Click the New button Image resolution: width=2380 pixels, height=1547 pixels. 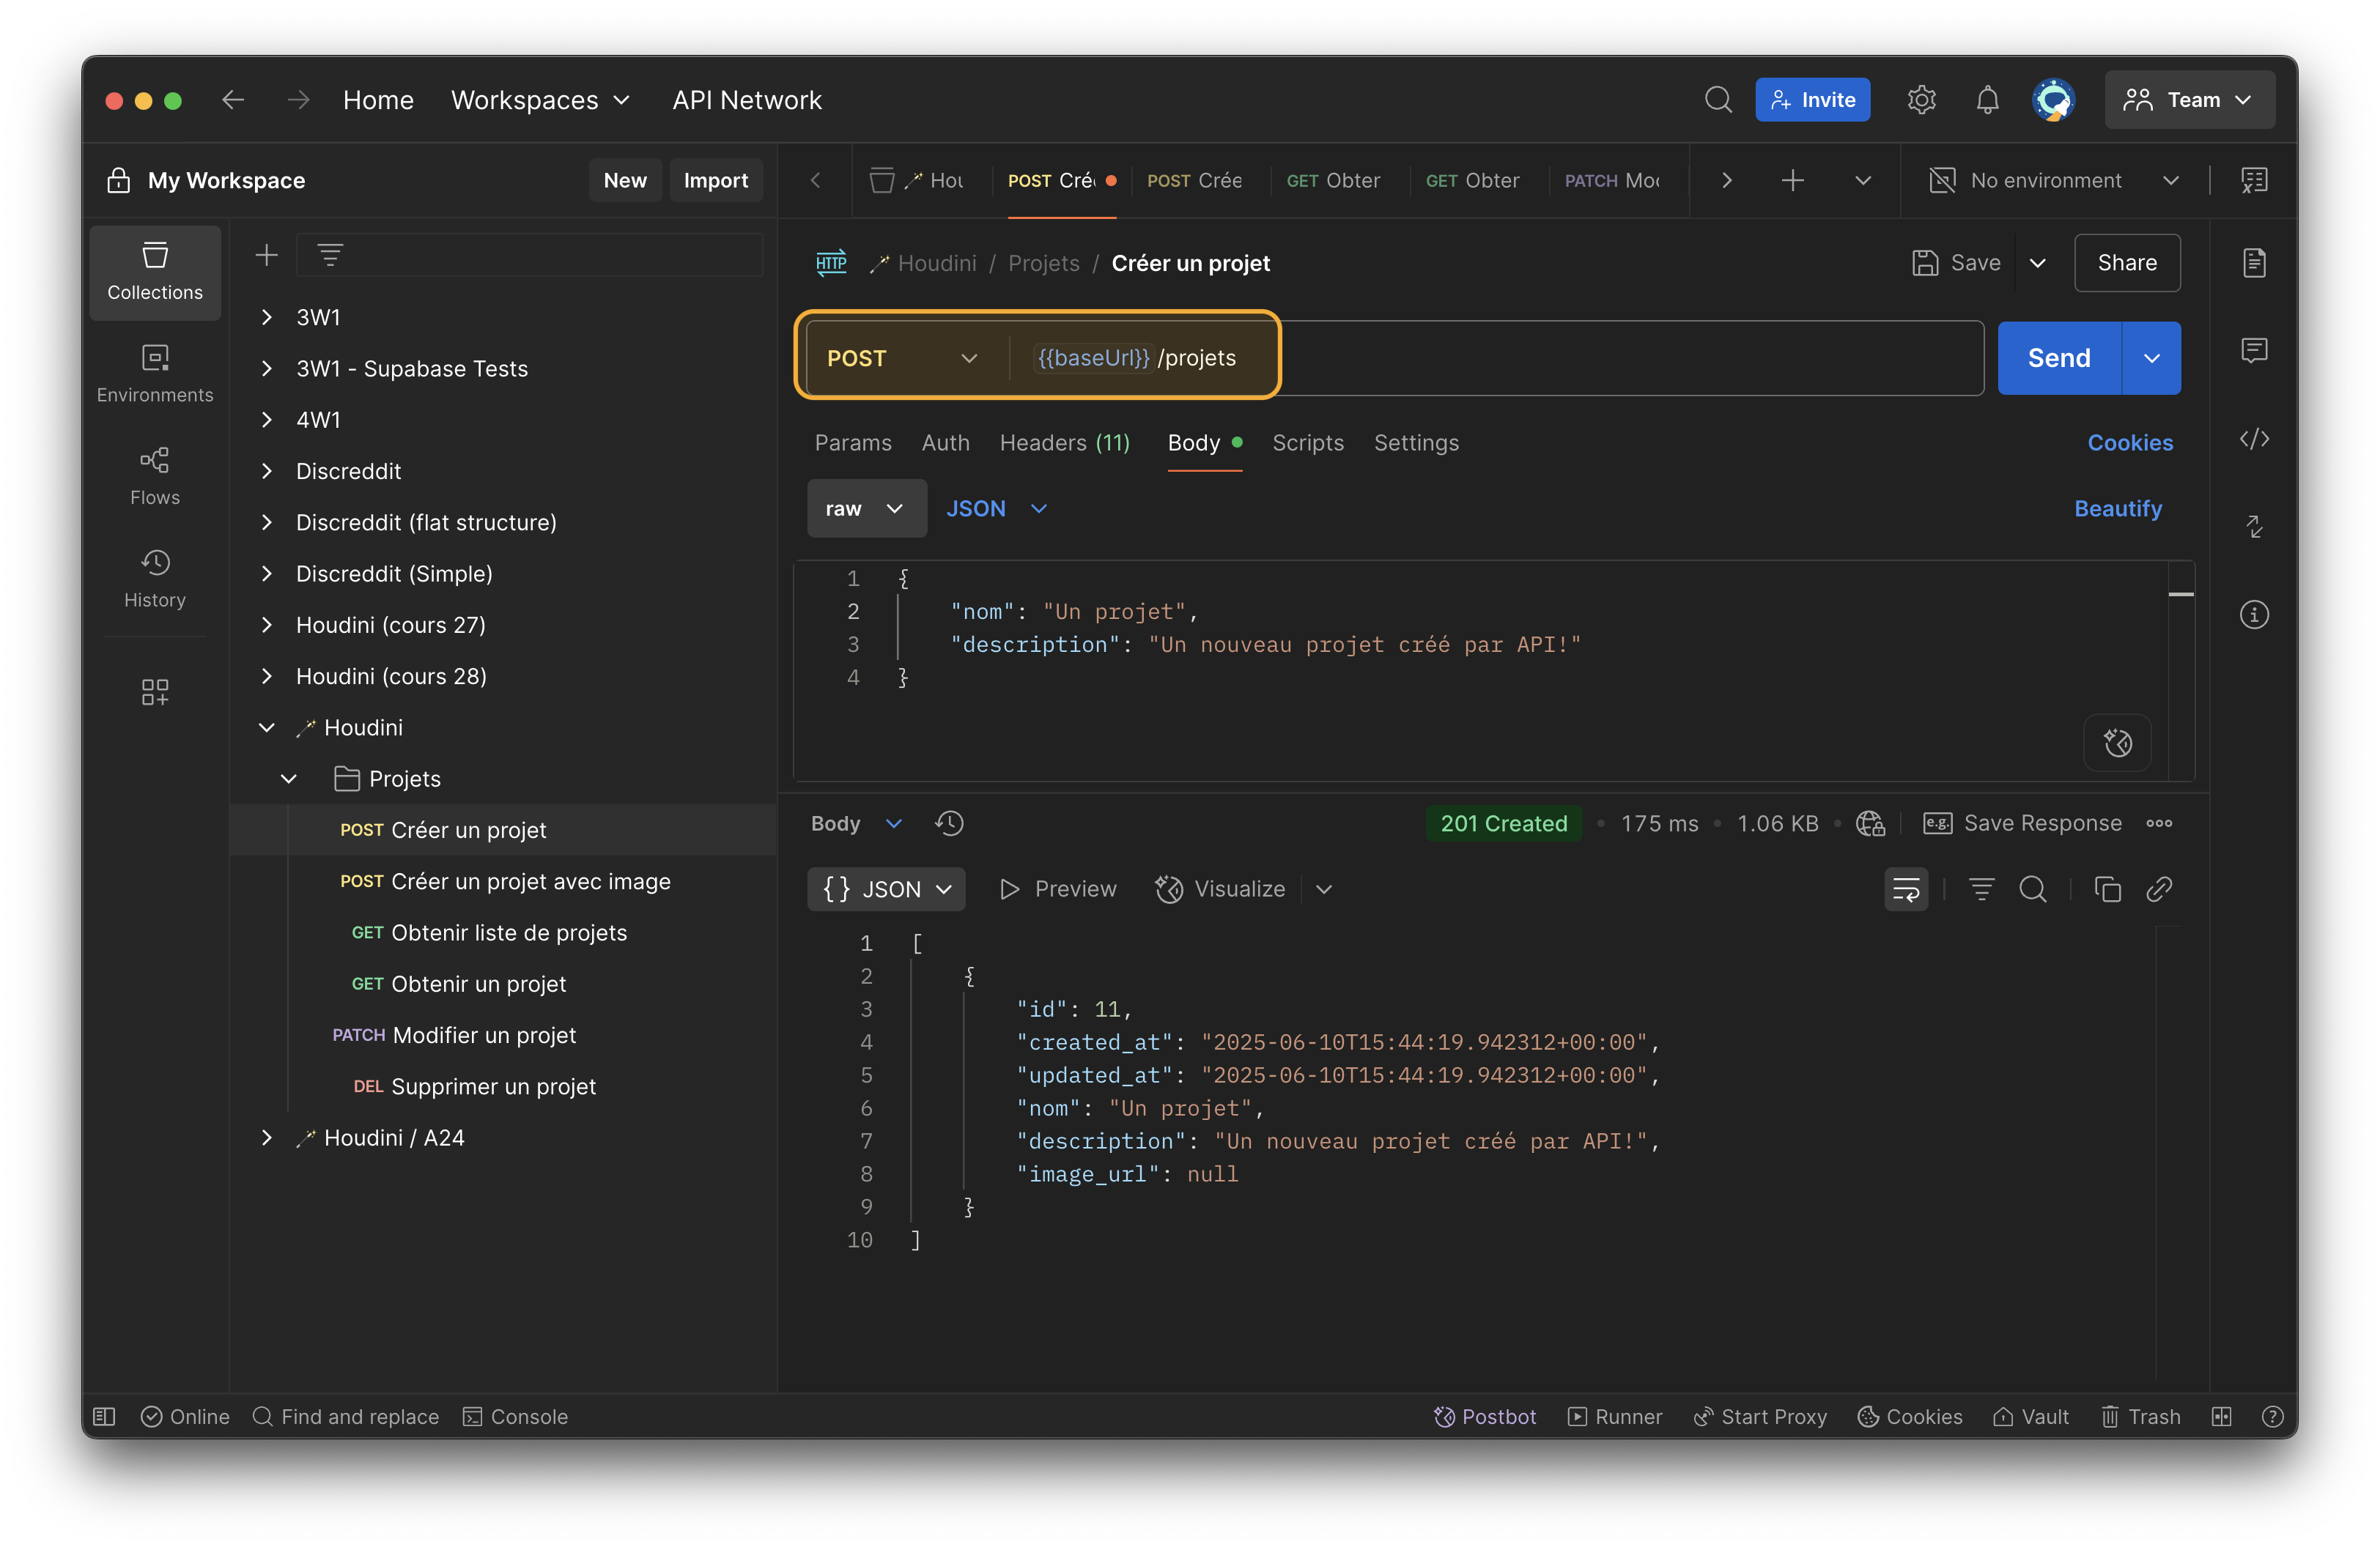(625, 181)
